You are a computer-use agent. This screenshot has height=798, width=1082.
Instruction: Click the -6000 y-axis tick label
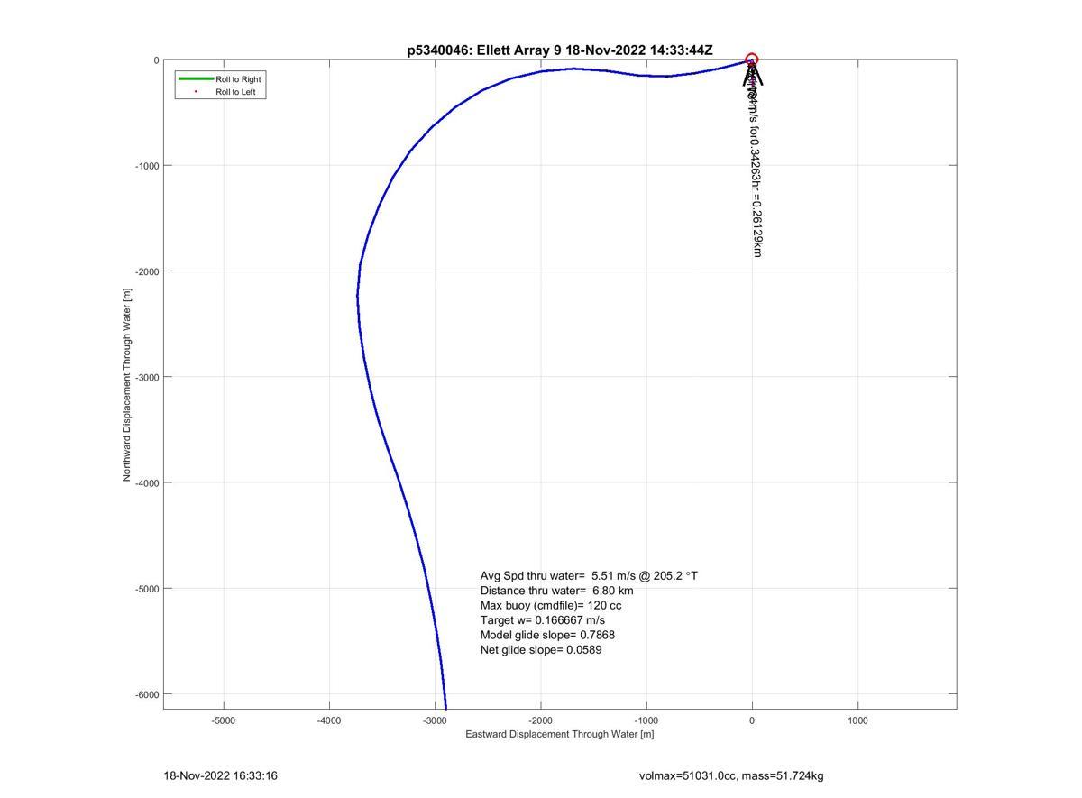[147, 694]
